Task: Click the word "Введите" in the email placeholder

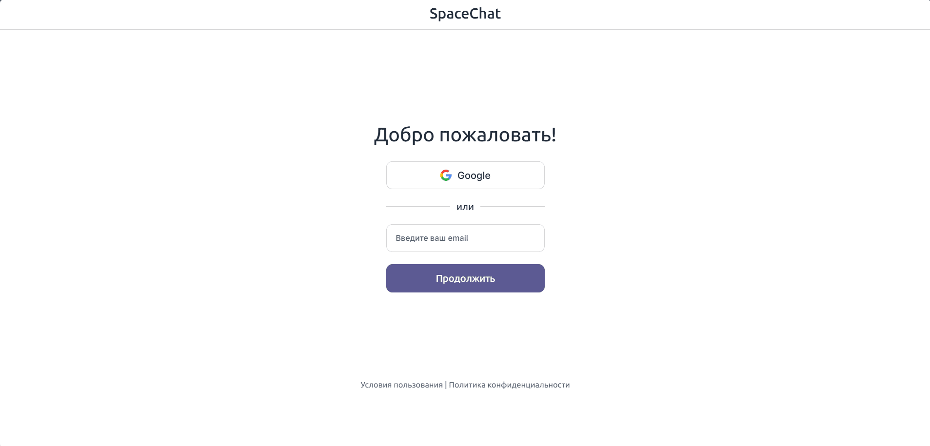Action: pos(412,238)
